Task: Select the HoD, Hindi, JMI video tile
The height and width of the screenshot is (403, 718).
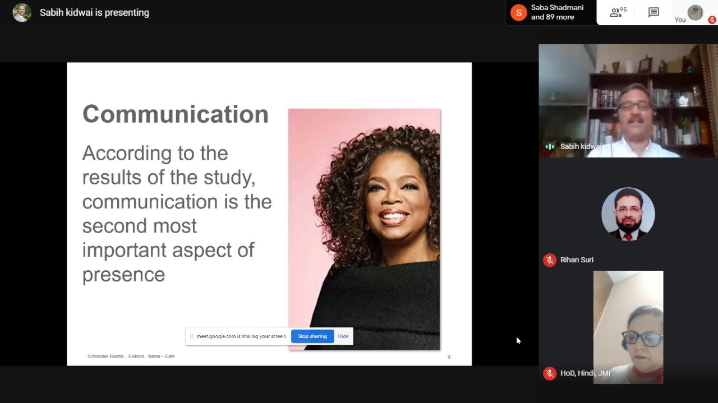Action: [x=628, y=327]
